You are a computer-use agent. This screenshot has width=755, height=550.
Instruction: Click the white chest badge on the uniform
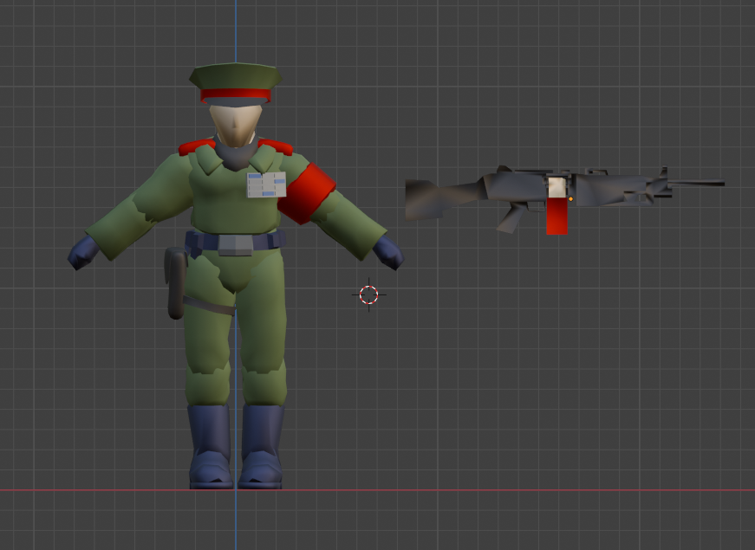[x=266, y=184]
